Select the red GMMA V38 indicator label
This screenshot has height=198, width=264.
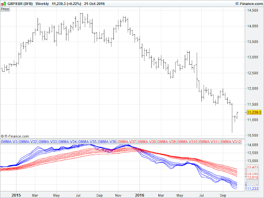tap(147, 142)
